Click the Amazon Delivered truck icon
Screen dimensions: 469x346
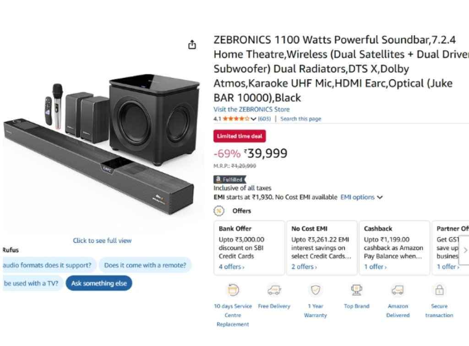pyautogui.click(x=397, y=290)
